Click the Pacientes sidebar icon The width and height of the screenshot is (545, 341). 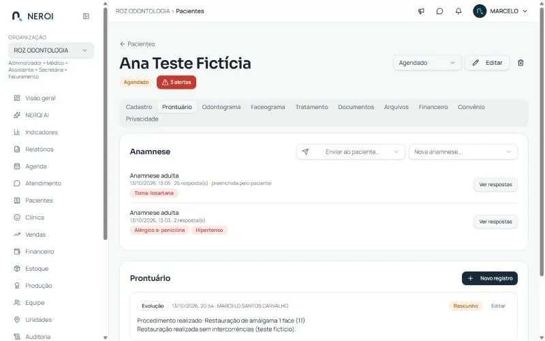coord(16,201)
